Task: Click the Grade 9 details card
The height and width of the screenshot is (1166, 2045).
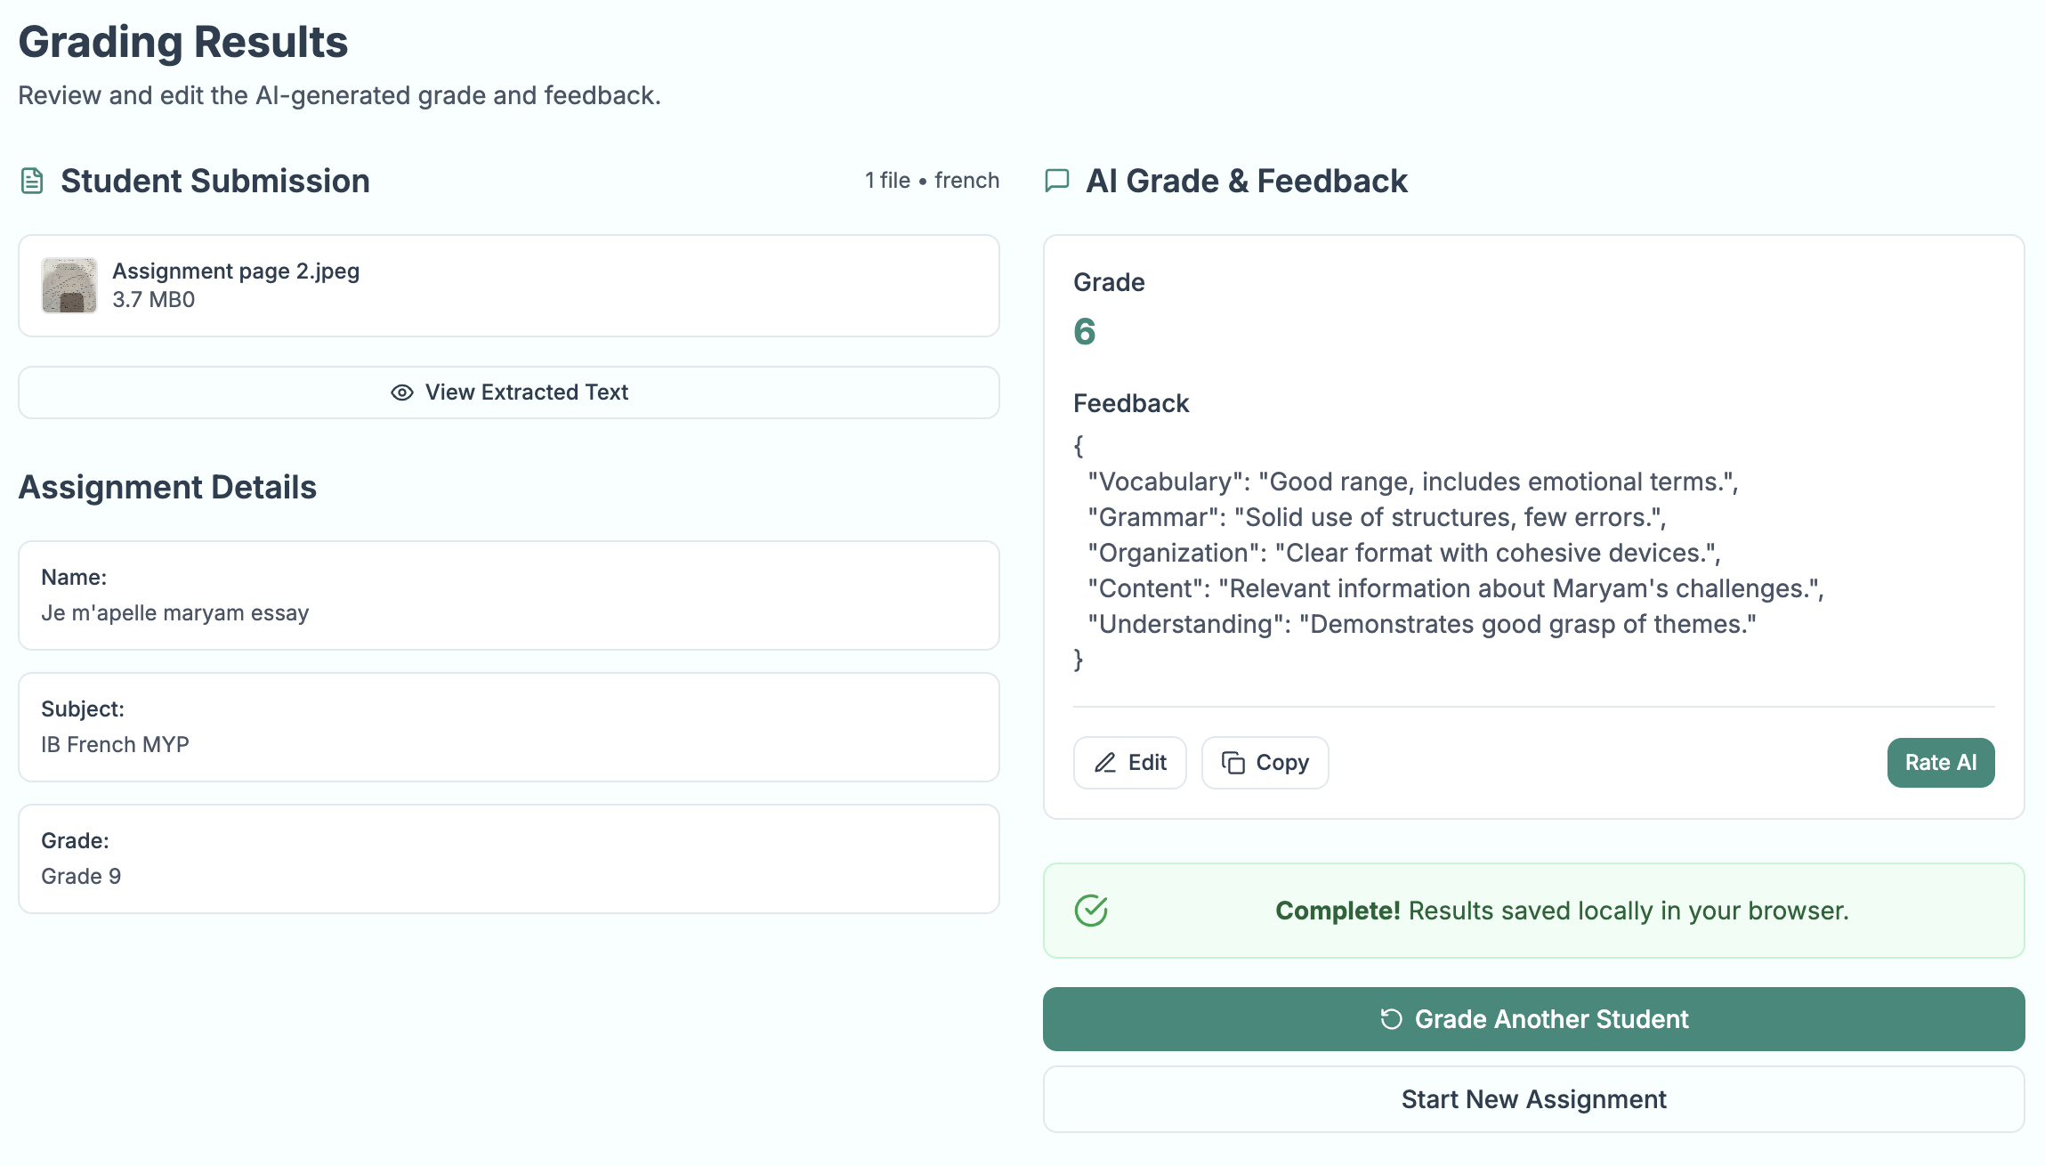Action: (509, 859)
